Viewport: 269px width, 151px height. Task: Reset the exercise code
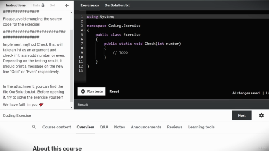click(114, 91)
